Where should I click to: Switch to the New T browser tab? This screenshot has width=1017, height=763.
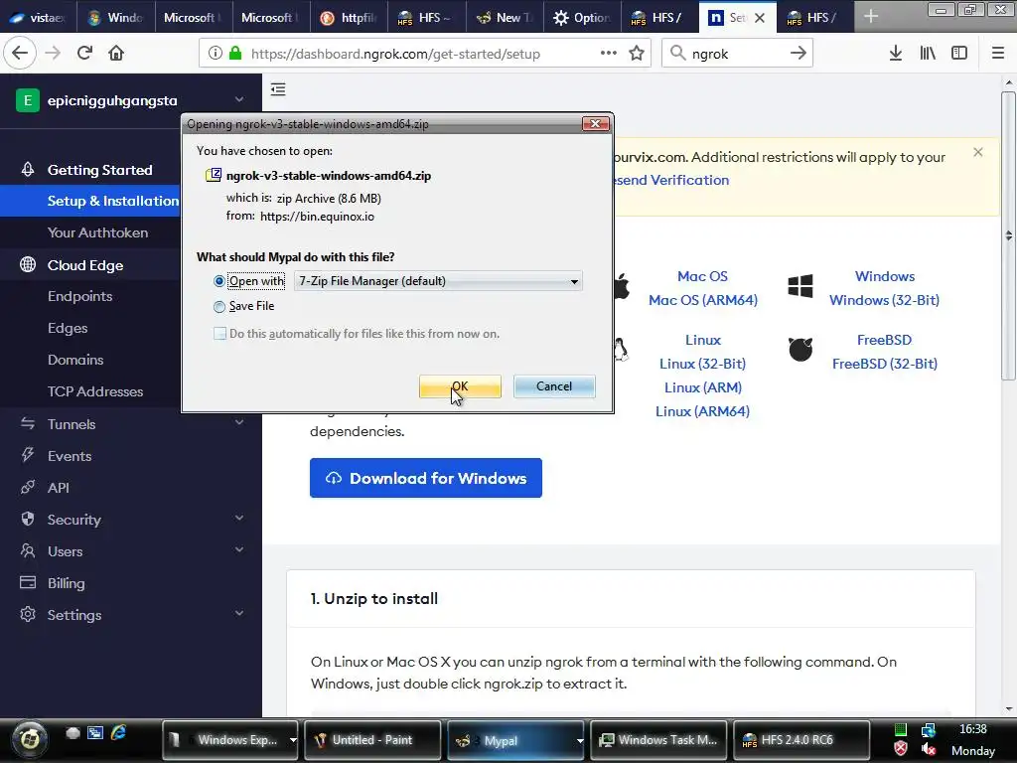pyautogui.click(x=504, y=18)
